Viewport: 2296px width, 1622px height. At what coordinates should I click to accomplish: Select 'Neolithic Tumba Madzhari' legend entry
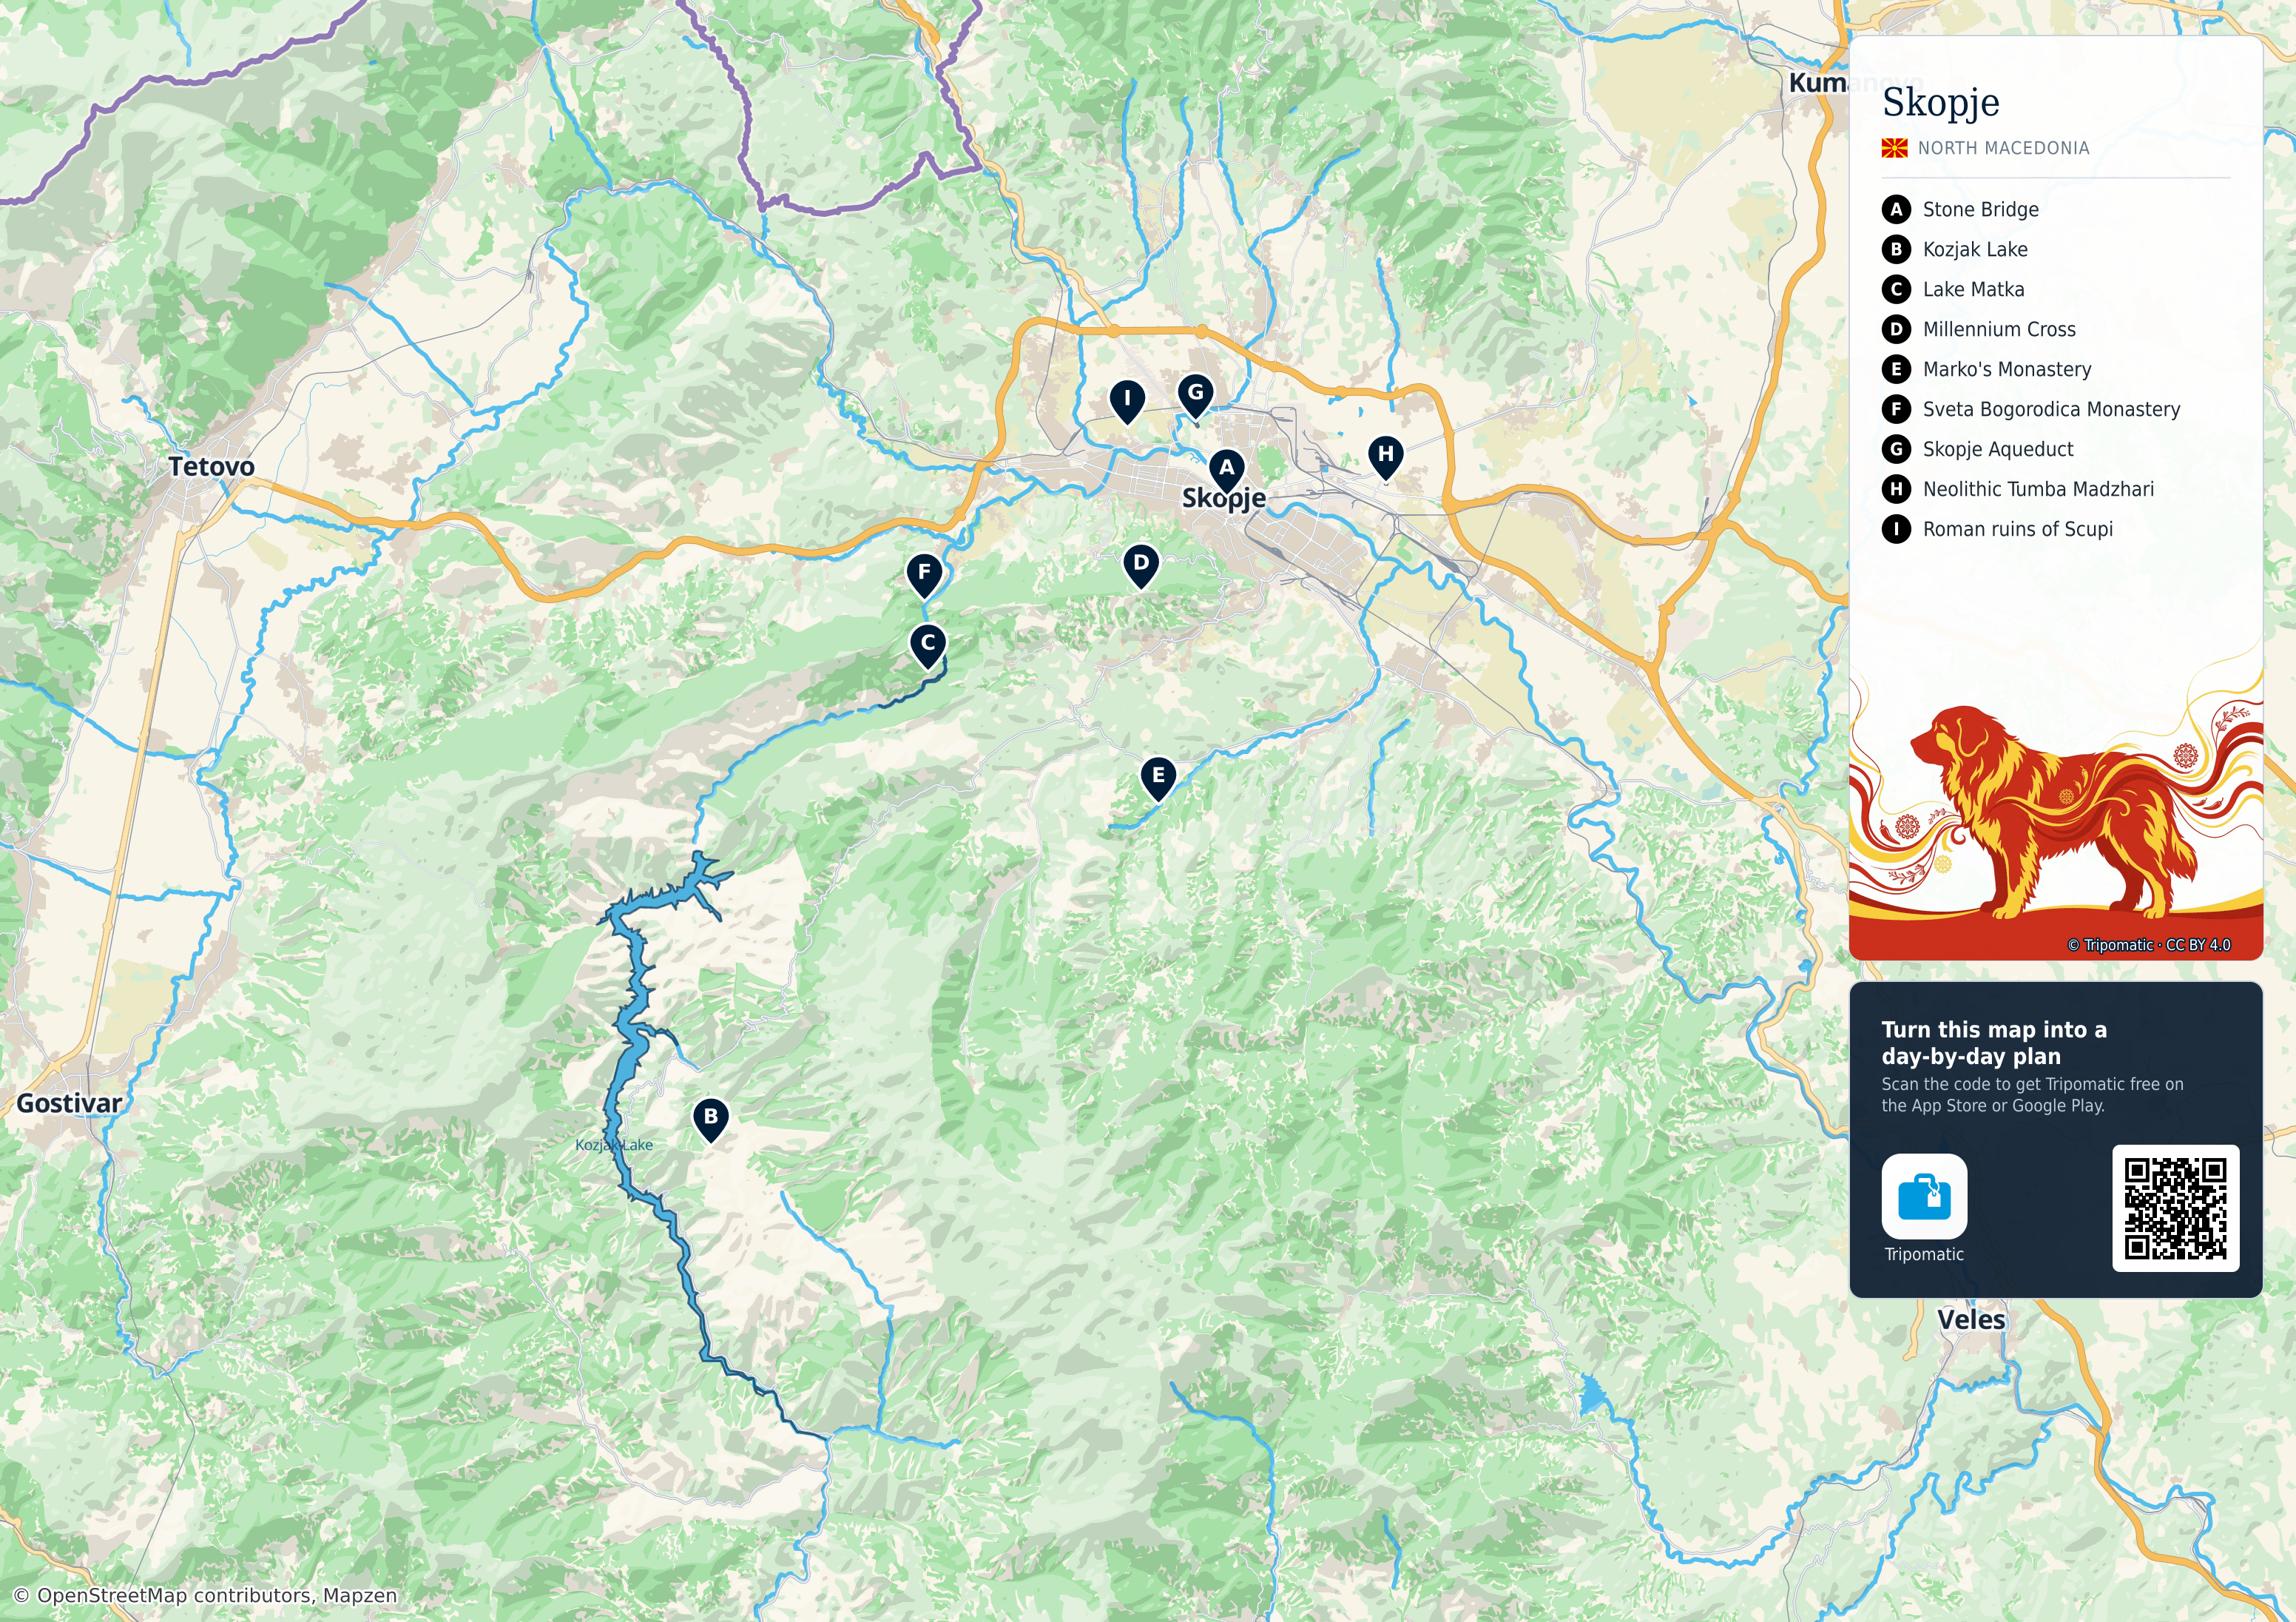click(x=2038, y=489)
